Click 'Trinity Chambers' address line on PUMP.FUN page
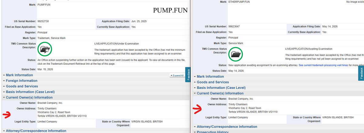This screenshot has width=364, height=133. coord(47,109)
